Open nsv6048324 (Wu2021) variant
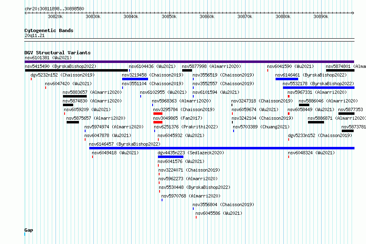366x244 pixels. pyautogui.click(x=311, y=153)
